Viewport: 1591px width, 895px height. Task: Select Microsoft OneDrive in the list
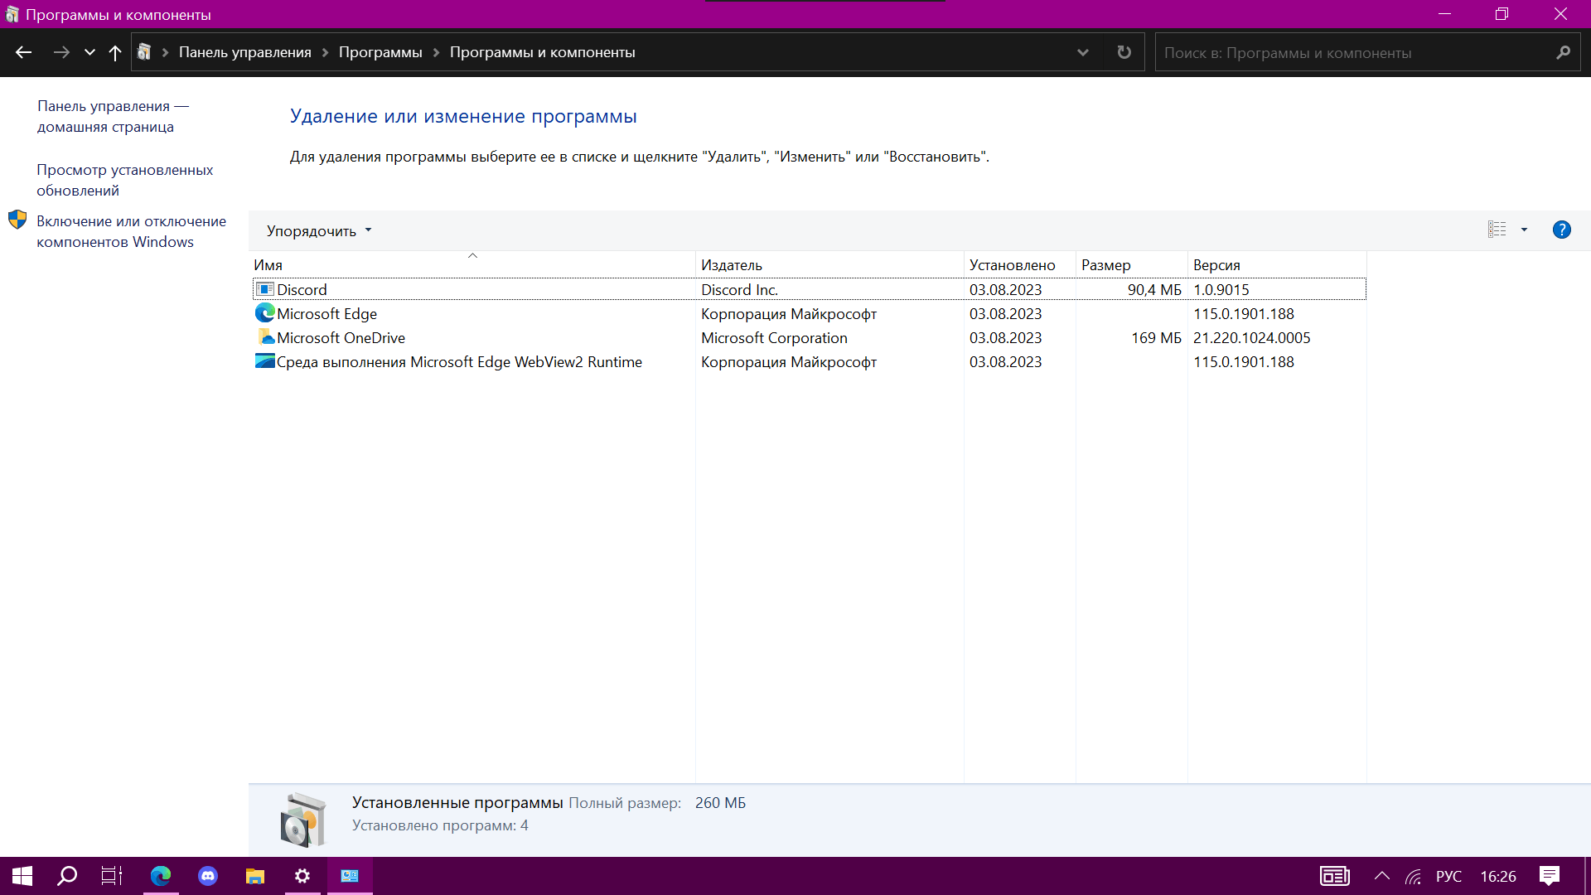341,338
